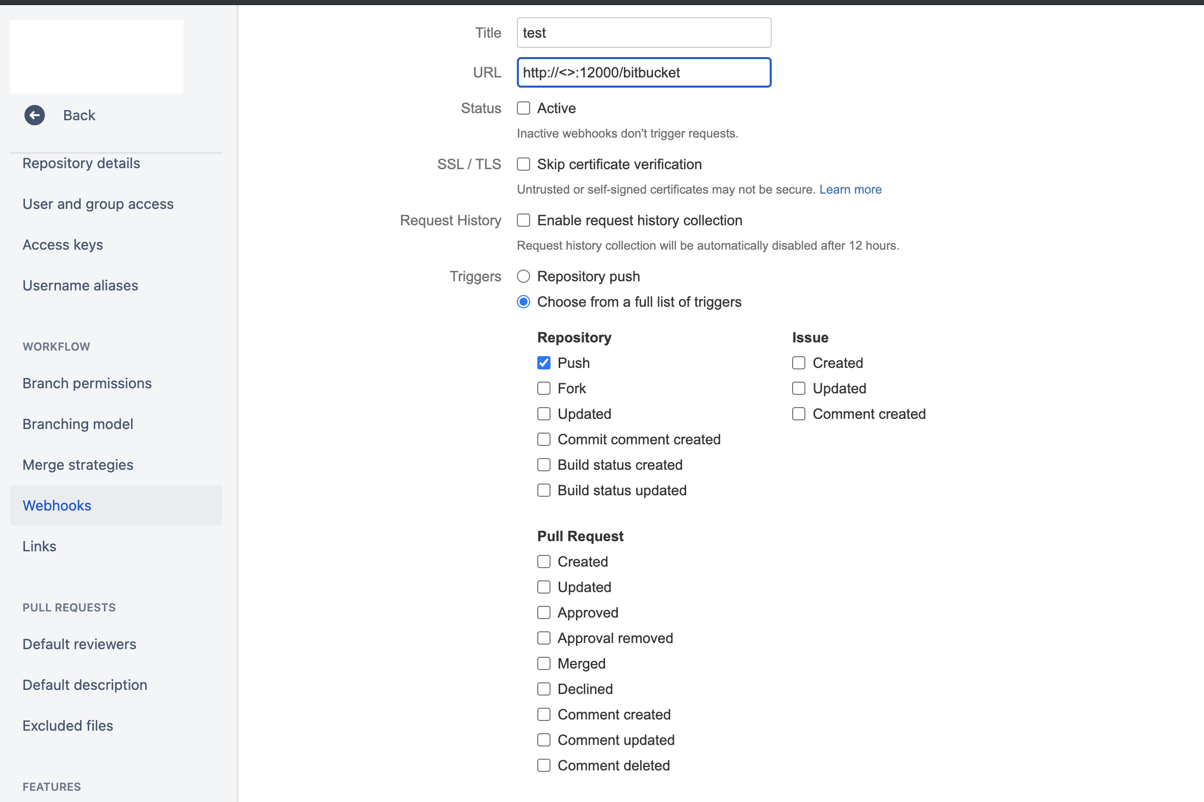Image resolution: width=1204 pixels, height=802 pixels.
Task: Click the Default reviewers sidebar icon
Action: 79,644
